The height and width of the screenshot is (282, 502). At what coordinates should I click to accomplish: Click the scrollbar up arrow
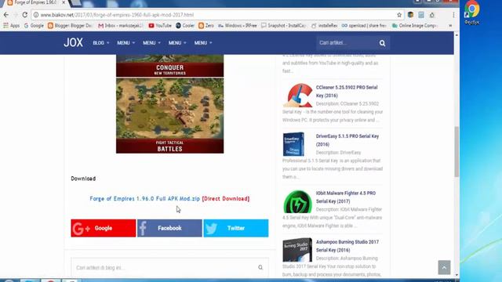tap(457, 34)
